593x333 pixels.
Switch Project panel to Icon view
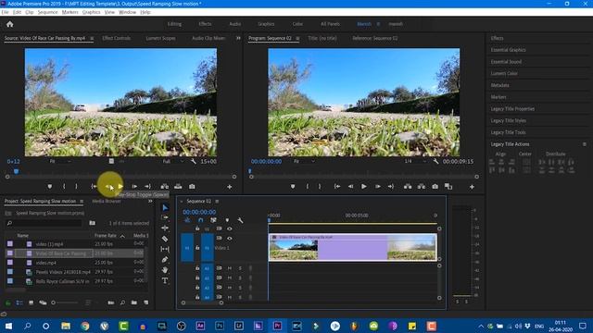pos(31,302)
